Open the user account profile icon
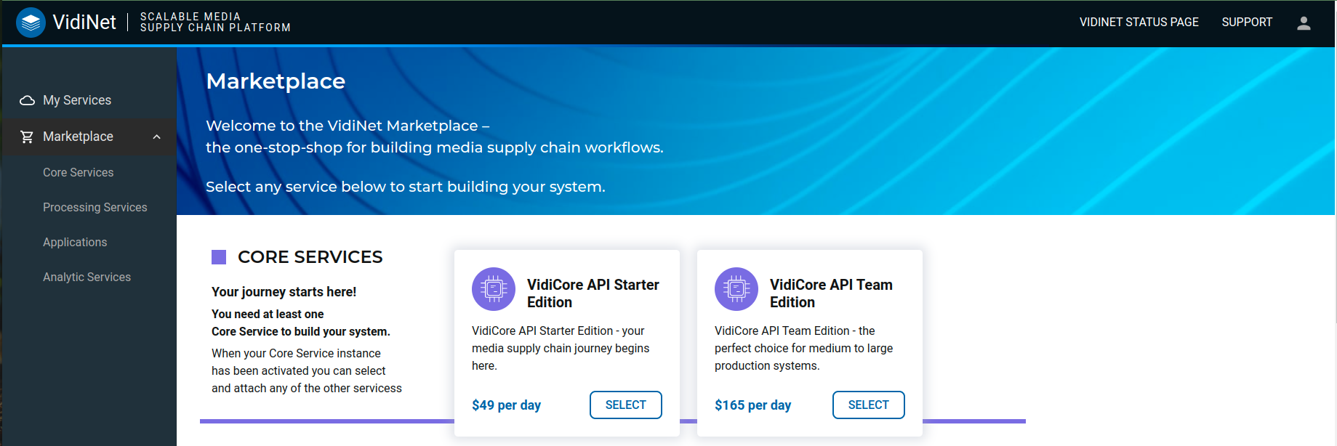 (1303, 23)
